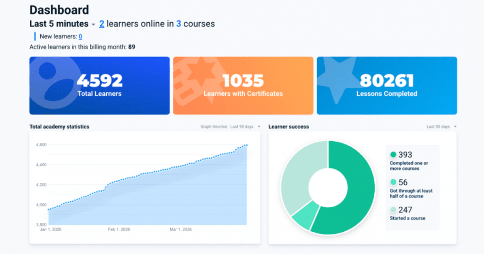Click the pale green legend dot beside 247
Viewport: 484px width, 254px height.
point(393,210)
